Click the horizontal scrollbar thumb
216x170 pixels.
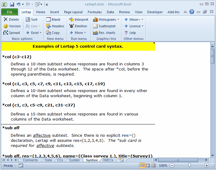point(178,160)
